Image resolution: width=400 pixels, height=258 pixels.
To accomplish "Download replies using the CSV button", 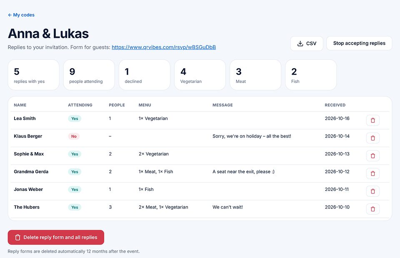I will point(307,43).
